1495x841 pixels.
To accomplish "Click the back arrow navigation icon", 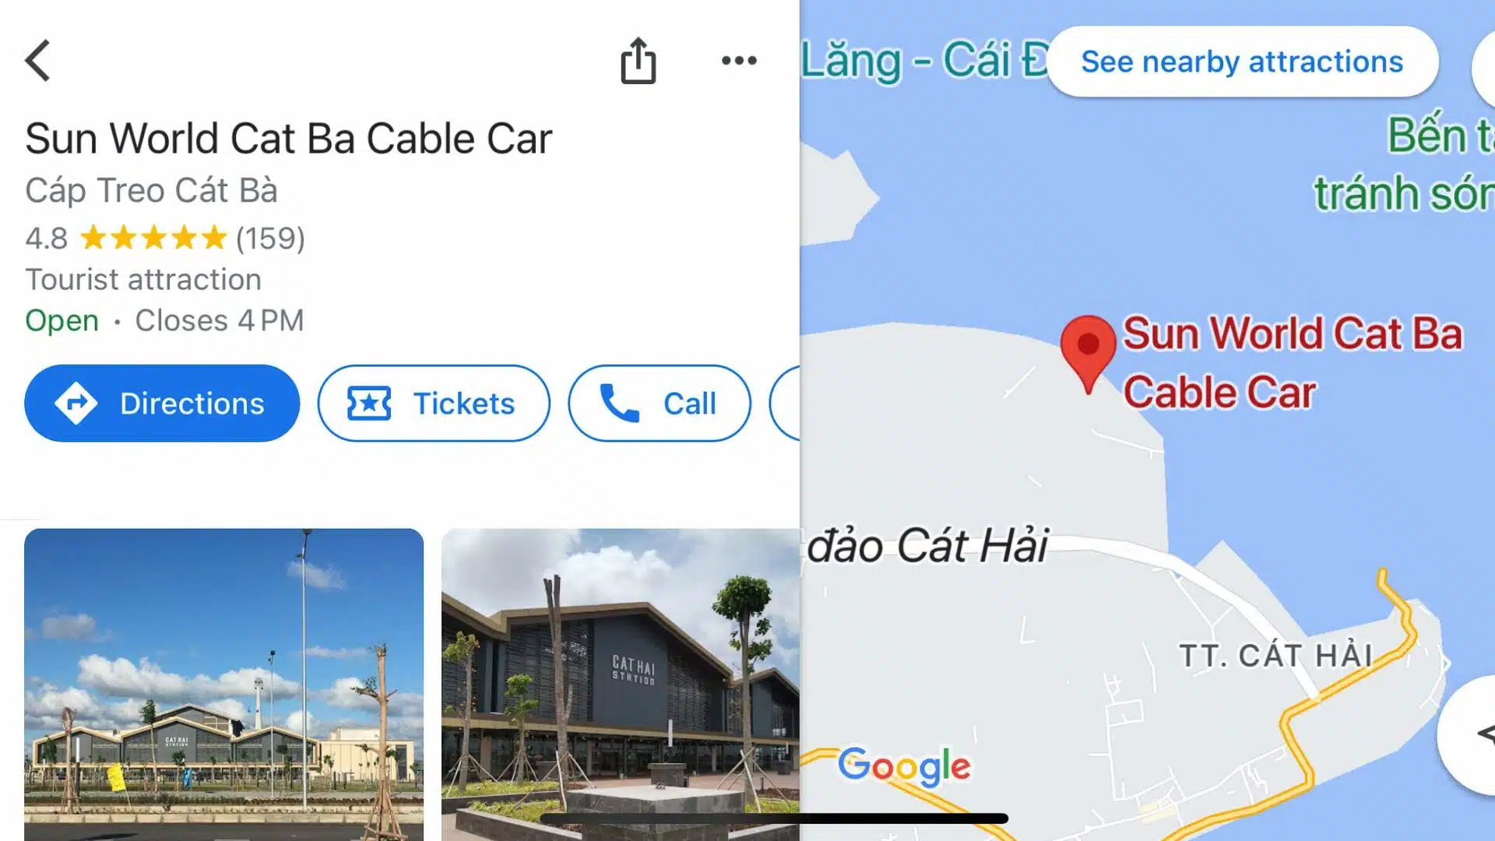I will [x=37, y=59].
